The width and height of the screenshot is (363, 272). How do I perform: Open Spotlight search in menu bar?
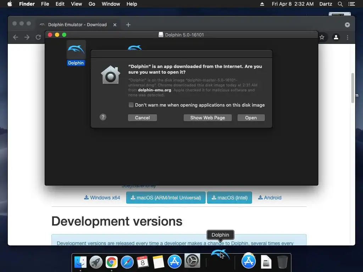point(340,4)
